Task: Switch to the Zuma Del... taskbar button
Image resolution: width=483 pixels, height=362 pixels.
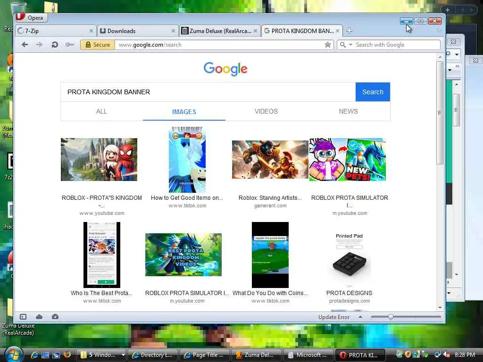Action: click(257, 355)
